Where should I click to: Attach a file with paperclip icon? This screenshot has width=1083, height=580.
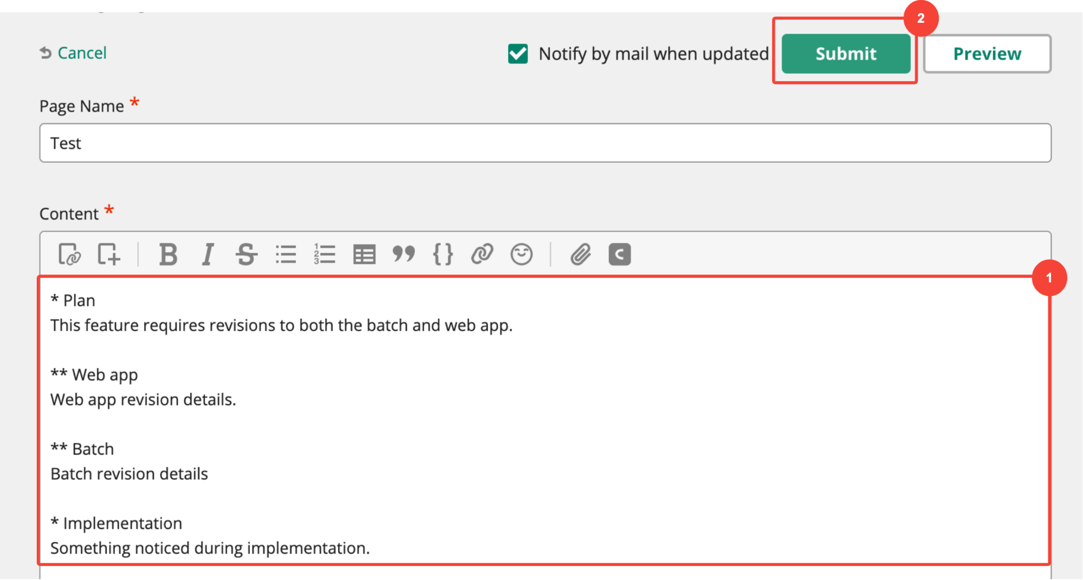[580, 254]
